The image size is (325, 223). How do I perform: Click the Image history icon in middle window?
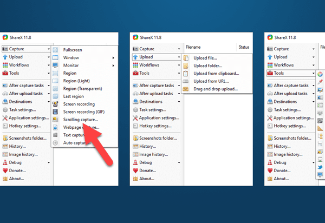click(x=135, y=154)
